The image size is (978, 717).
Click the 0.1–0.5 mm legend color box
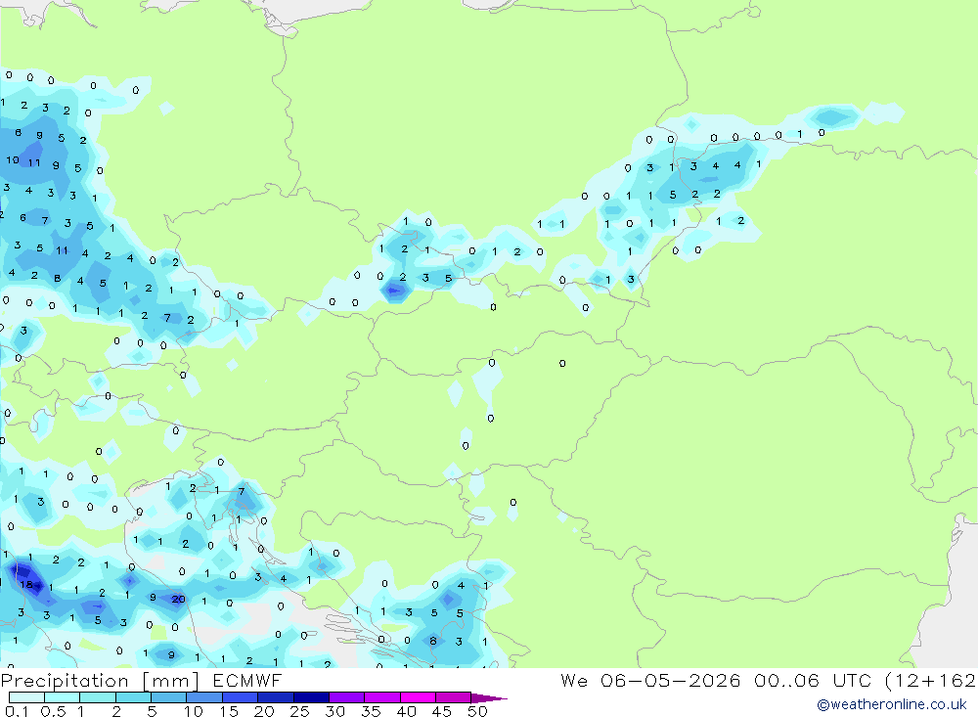pos(26,697)
